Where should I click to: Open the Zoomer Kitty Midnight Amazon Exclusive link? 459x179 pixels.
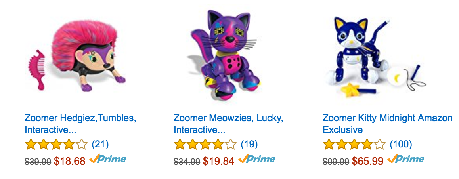point(388,124)
